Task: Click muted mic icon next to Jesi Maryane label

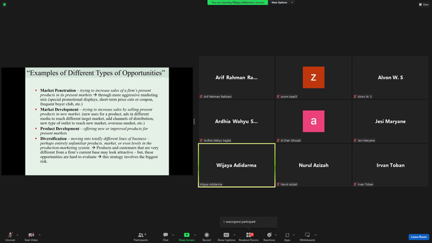Action: pos(355,140)
